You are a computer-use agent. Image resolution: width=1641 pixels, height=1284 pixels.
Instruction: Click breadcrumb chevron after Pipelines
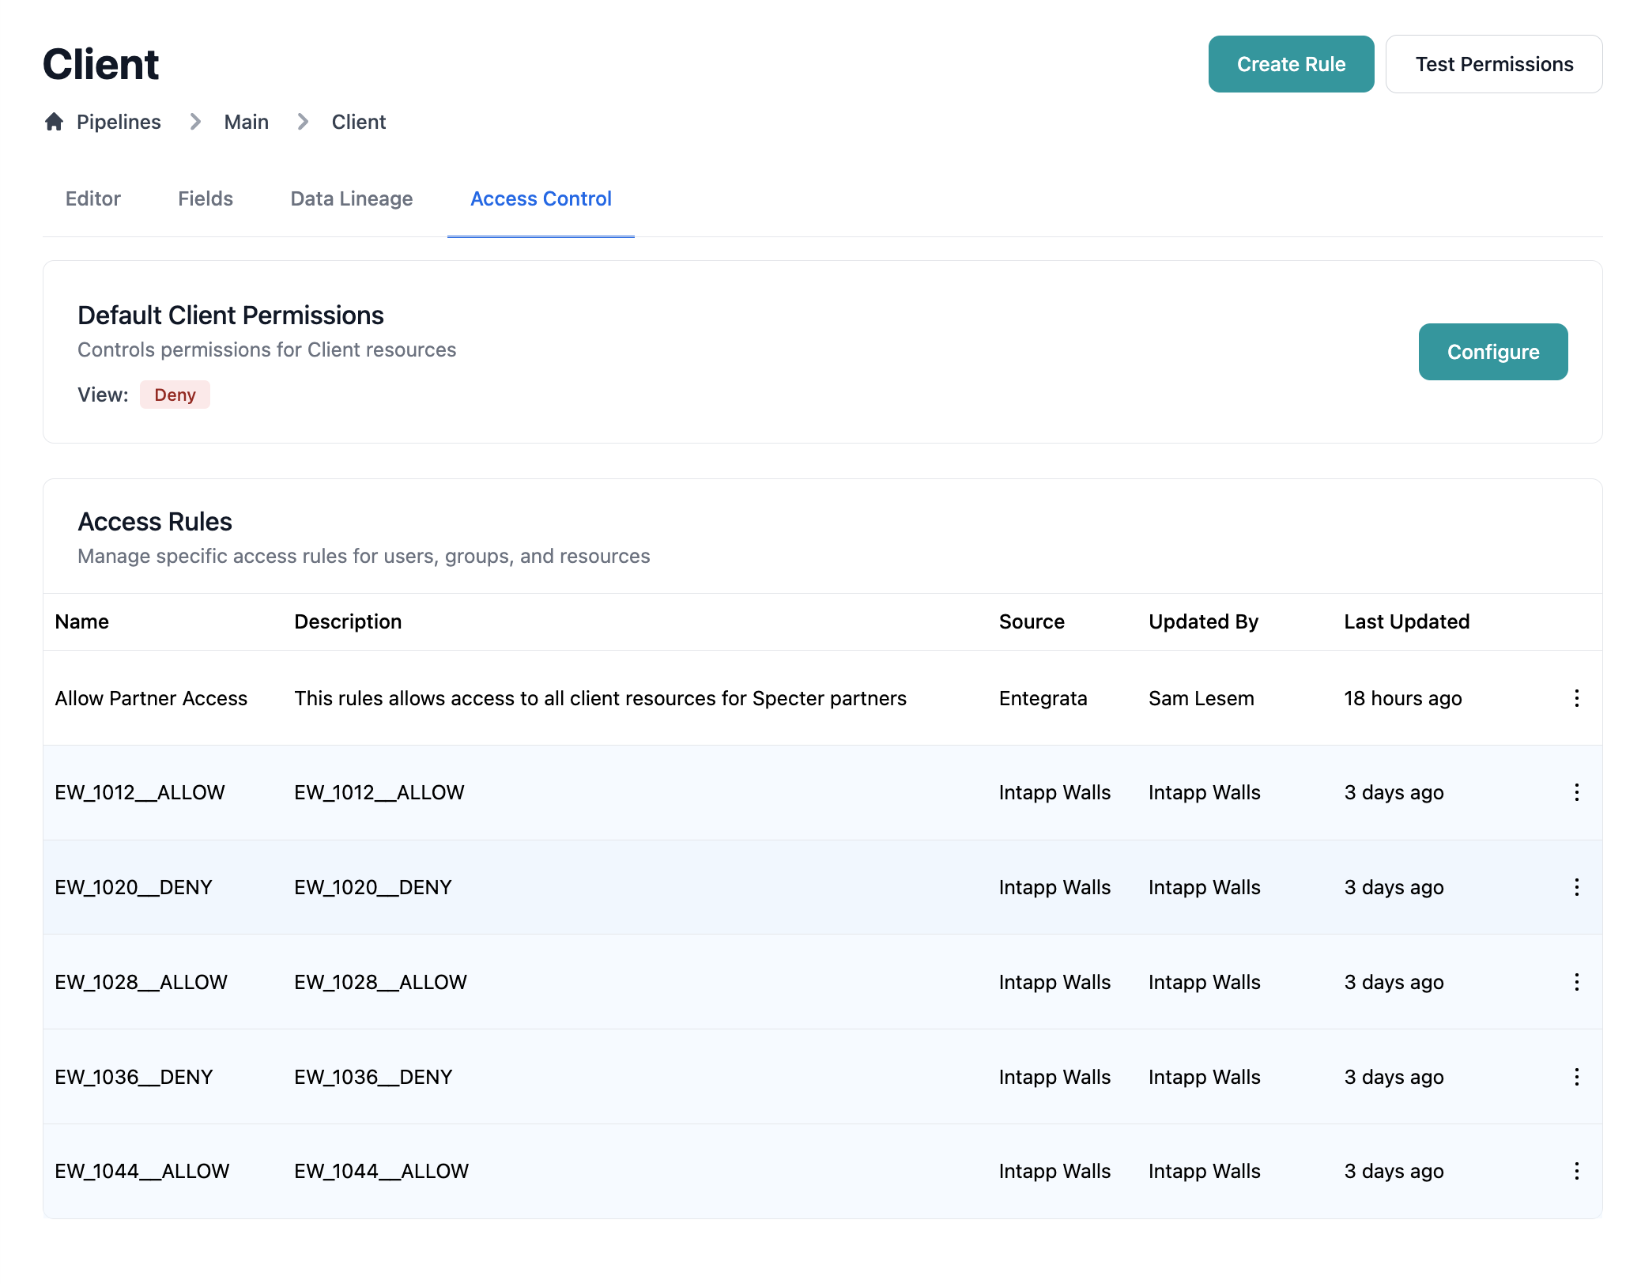tap(194, 122)
